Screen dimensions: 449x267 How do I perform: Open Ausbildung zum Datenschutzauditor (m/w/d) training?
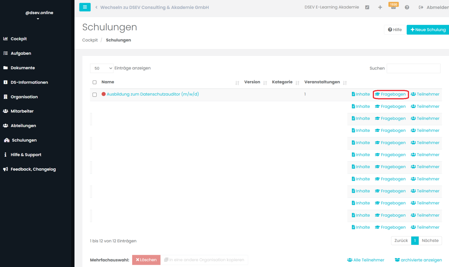coord(153,94)
